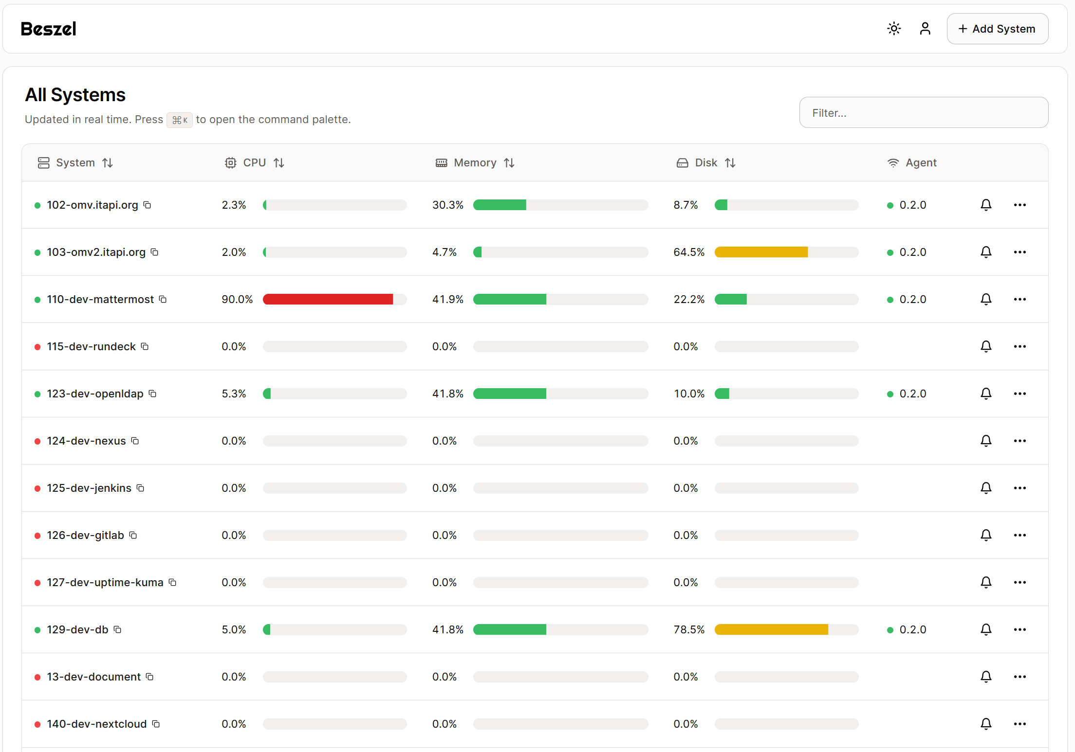The width and height of the screenshot is (1075, 752).
Task: Open the 110-dev-mattermost system page
Action: (x=100, y=299)
